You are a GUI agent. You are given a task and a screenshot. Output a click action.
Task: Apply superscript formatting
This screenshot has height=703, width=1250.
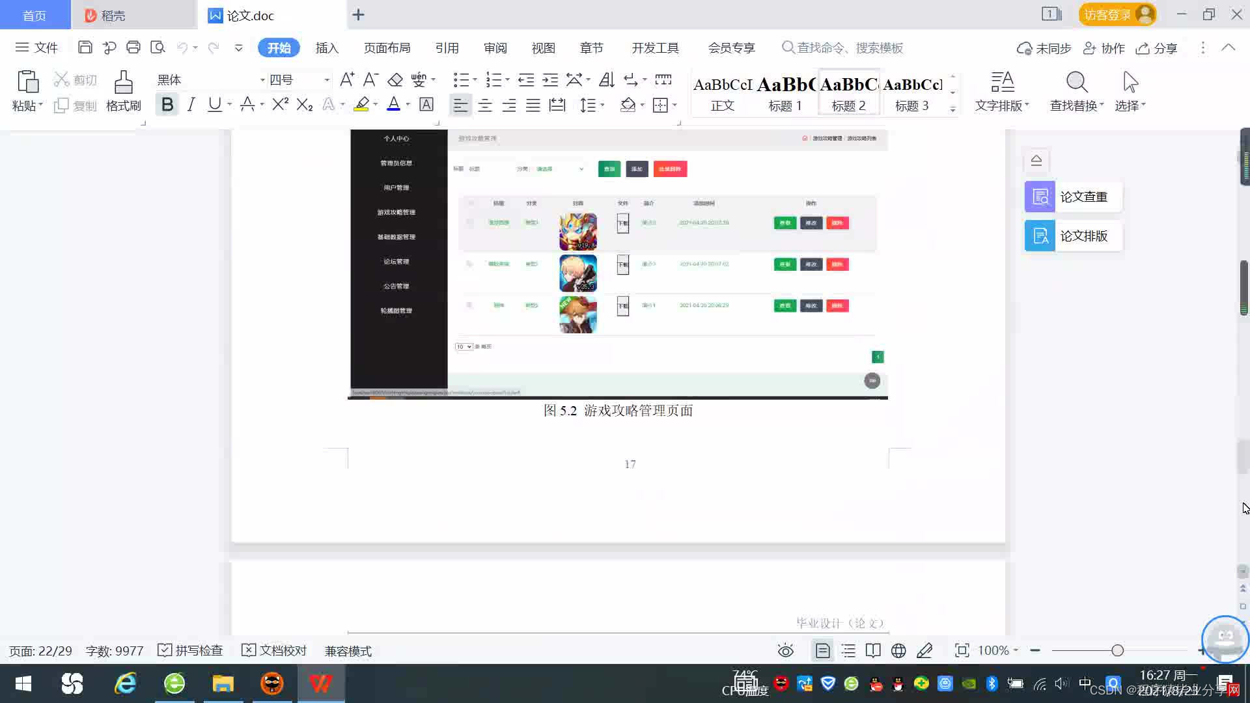(280, 104)
